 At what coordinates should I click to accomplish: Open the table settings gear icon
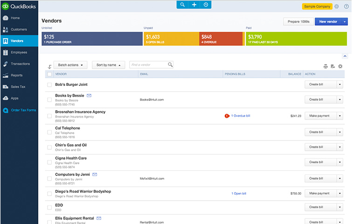[340, 66]
